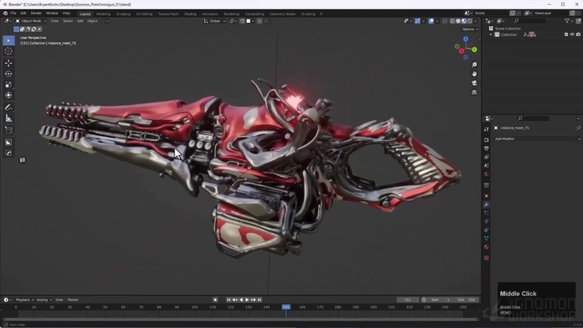Open the Texture properties tab
Viewport: 583px width, 328px height.
[487, 258]
